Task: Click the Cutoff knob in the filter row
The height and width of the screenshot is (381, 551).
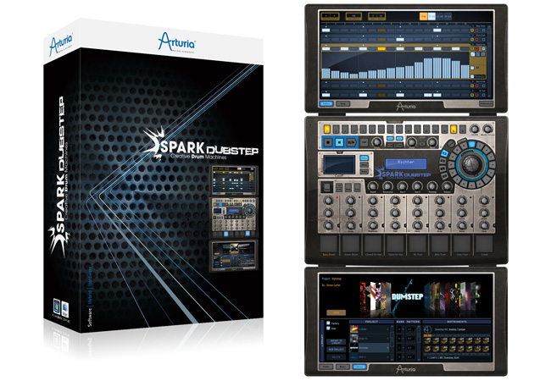Action: (x=373, y=186)
